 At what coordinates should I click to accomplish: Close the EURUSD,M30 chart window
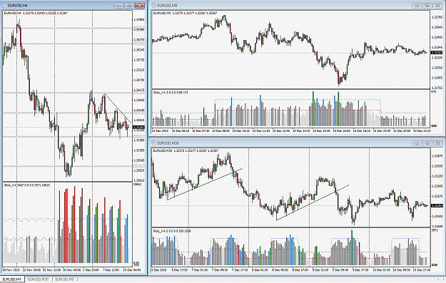(437, 143)
